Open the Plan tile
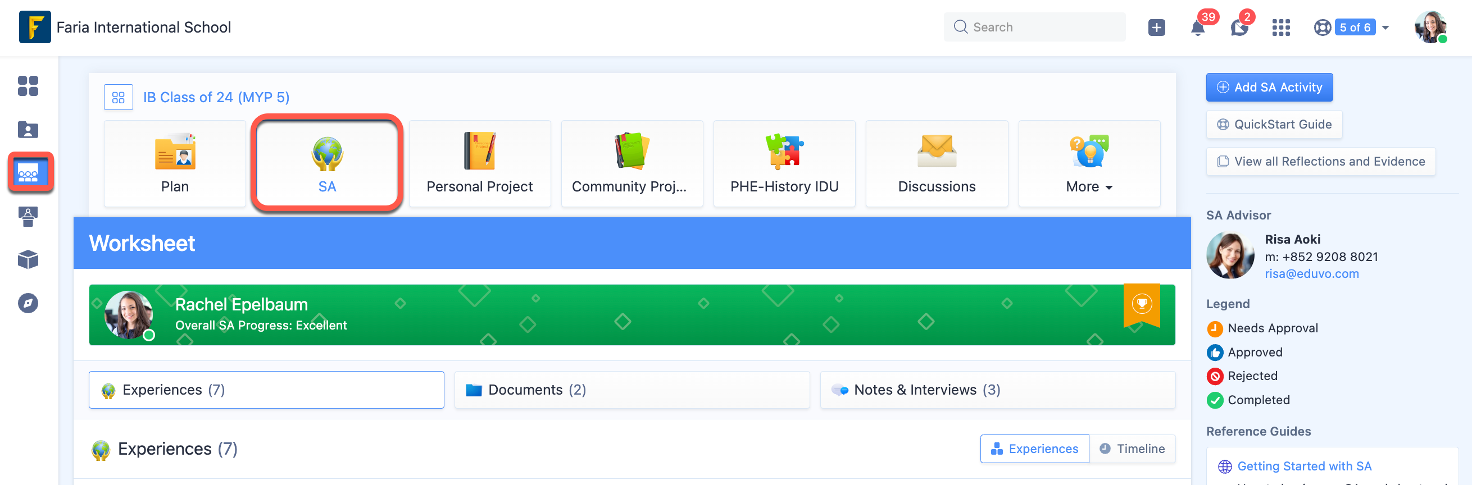1472x485 pixels. coord(175,163)
